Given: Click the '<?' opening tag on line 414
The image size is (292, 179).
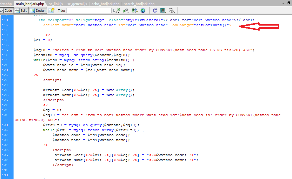Looking at the screenshot, I should [47, 35].
